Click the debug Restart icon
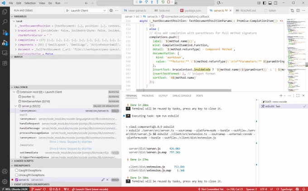Viewport: 308px width, 191px height. pyautogui.click(x=163, y=2)
